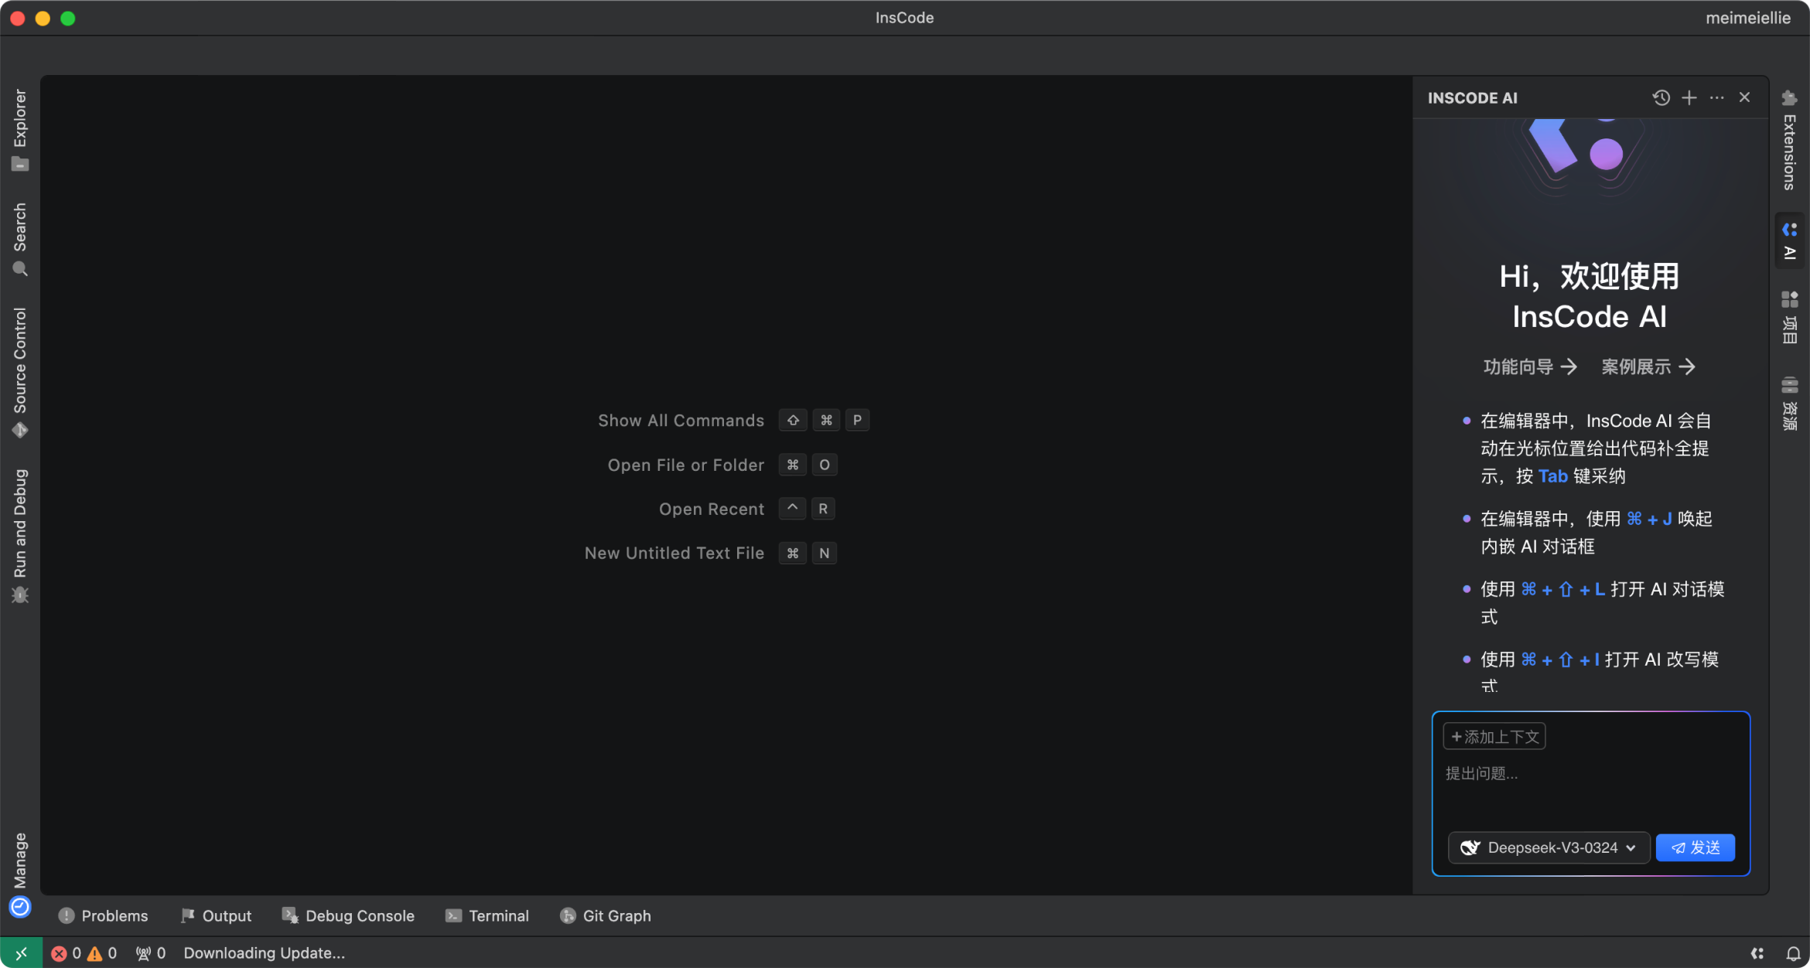Viewport: 1810px width, 968px height.
Task: Toggle the 项目 side panel tab
Action: 1789,318
